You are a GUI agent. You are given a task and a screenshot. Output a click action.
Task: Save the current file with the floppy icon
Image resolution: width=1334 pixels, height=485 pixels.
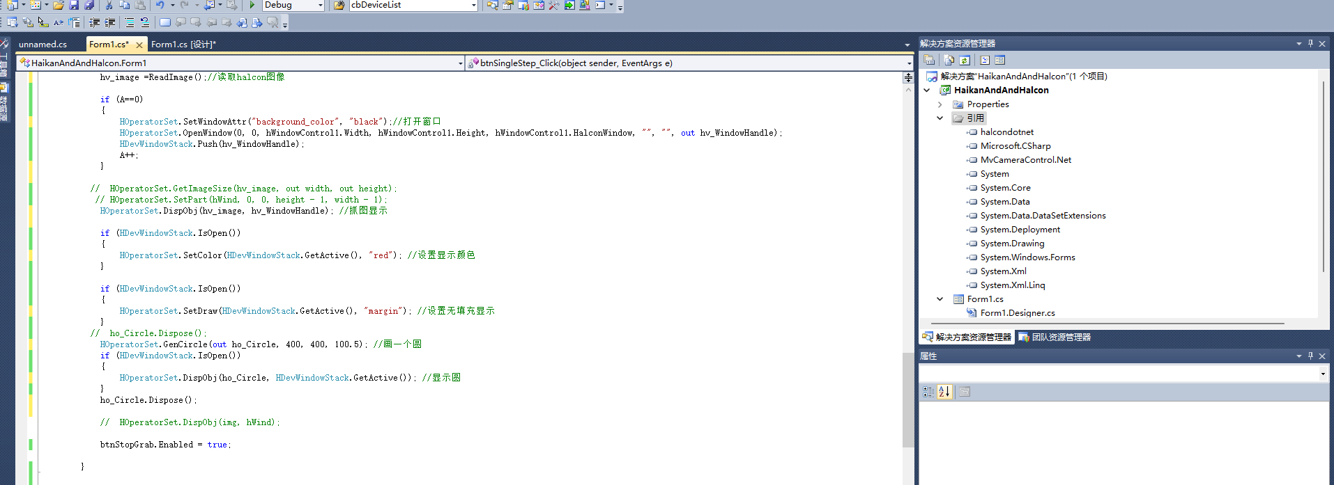73,5
